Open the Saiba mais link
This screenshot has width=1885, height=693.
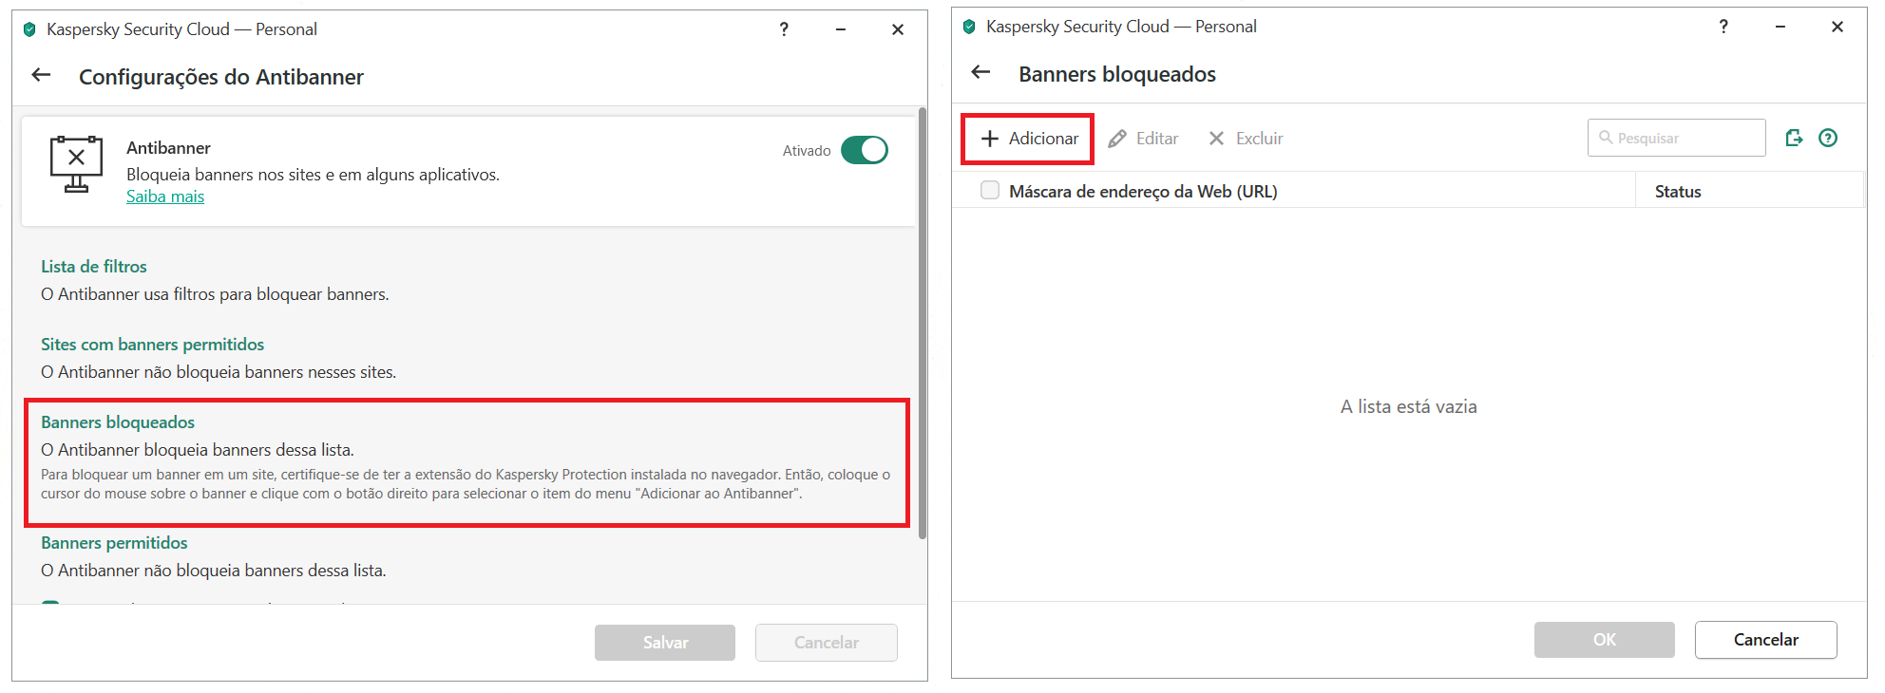pos(165,197)
